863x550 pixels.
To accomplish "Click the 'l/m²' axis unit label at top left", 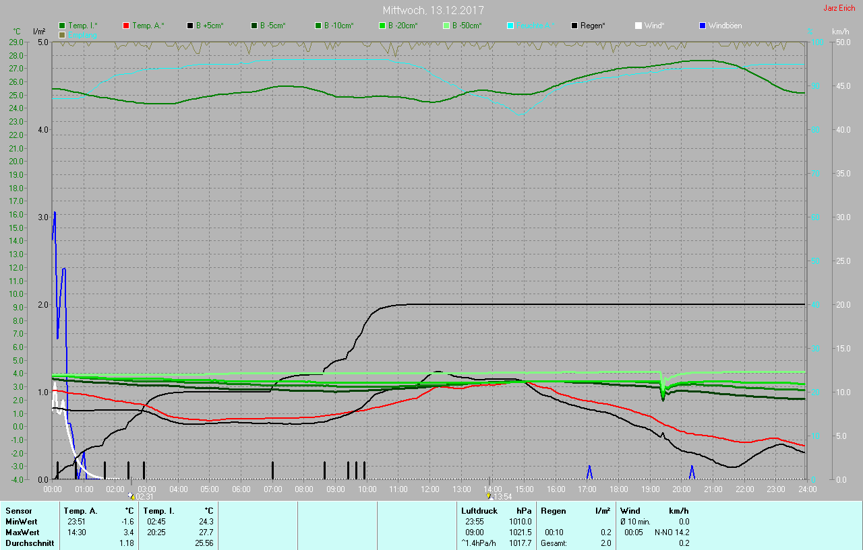I will (39, 32).
